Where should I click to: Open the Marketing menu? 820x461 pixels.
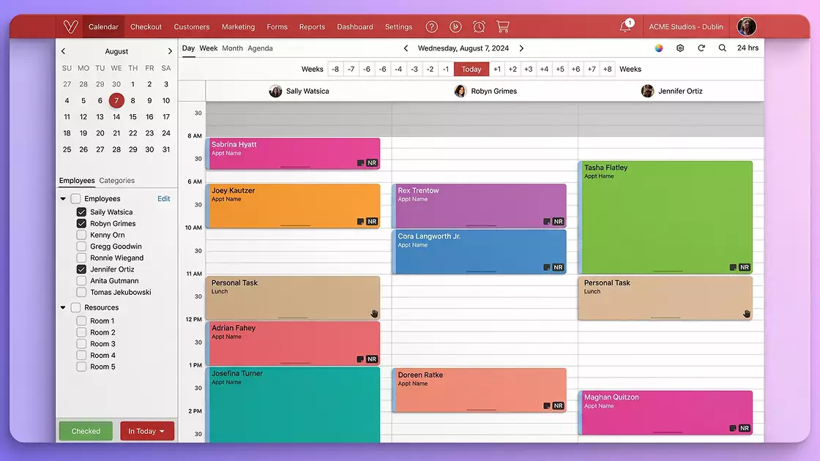point(238,26)
